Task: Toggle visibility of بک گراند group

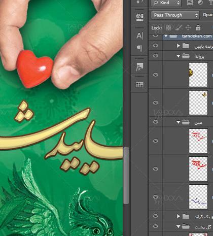Action: click(156, 216)
